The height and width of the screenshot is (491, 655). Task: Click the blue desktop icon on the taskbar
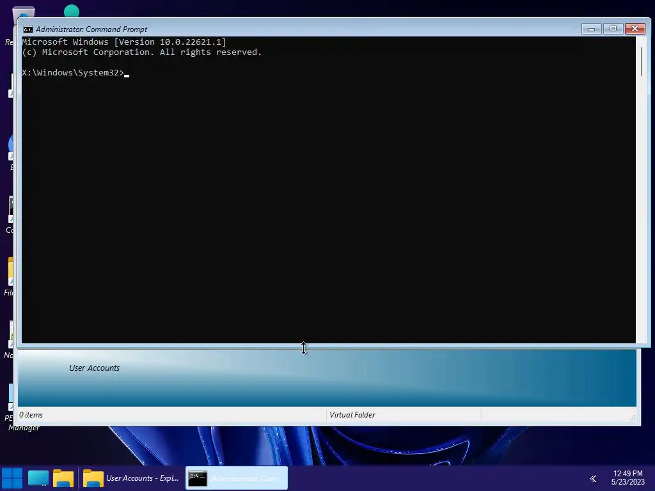pos(38,478)
